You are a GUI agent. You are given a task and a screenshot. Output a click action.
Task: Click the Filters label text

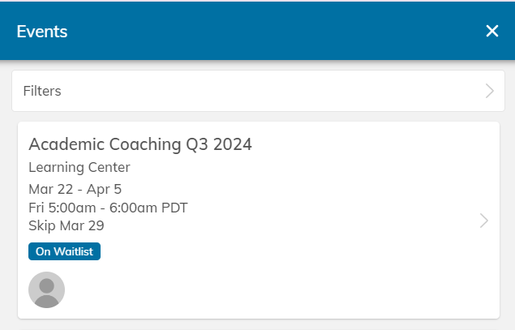tap(42, 91)
